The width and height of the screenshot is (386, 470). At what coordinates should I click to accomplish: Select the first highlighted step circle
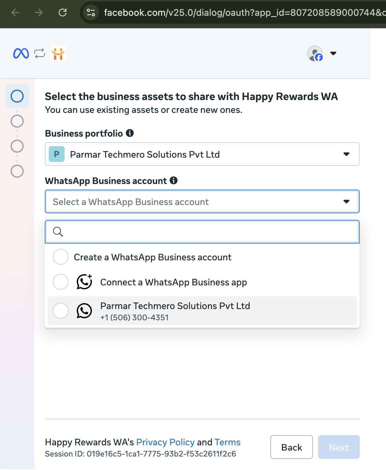click(x=17, y=96)
